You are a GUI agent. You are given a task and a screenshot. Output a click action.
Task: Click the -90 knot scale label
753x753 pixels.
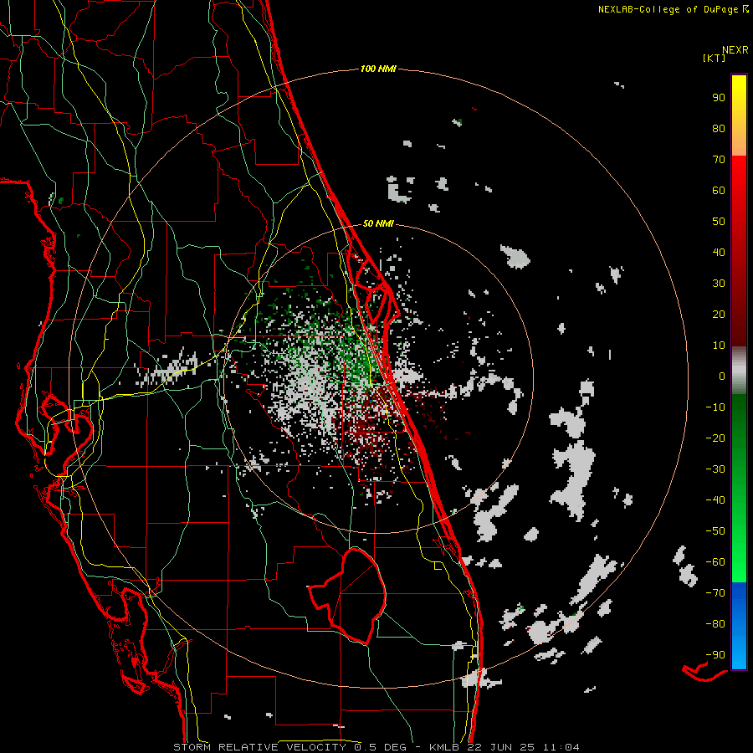(715, 655)
